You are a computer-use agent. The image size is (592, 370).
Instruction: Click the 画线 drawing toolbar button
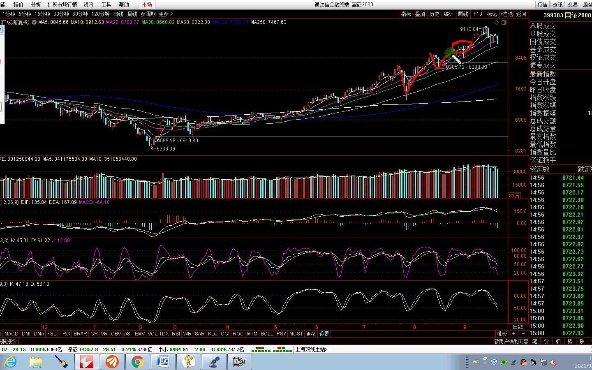[463, 14]
